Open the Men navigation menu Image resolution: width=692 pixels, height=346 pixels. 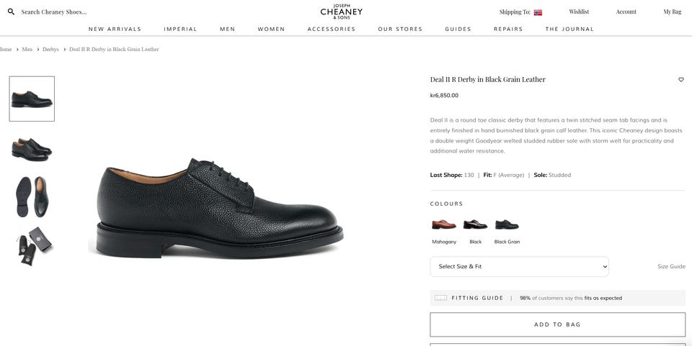pos(227,29)
